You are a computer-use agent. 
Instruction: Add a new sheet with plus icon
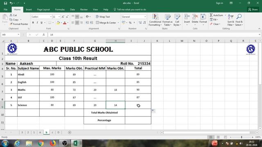point(70,132)
